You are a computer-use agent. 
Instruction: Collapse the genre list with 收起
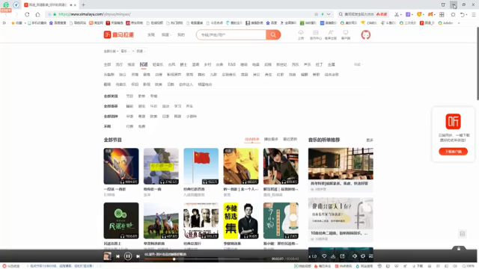pos(358,64)
